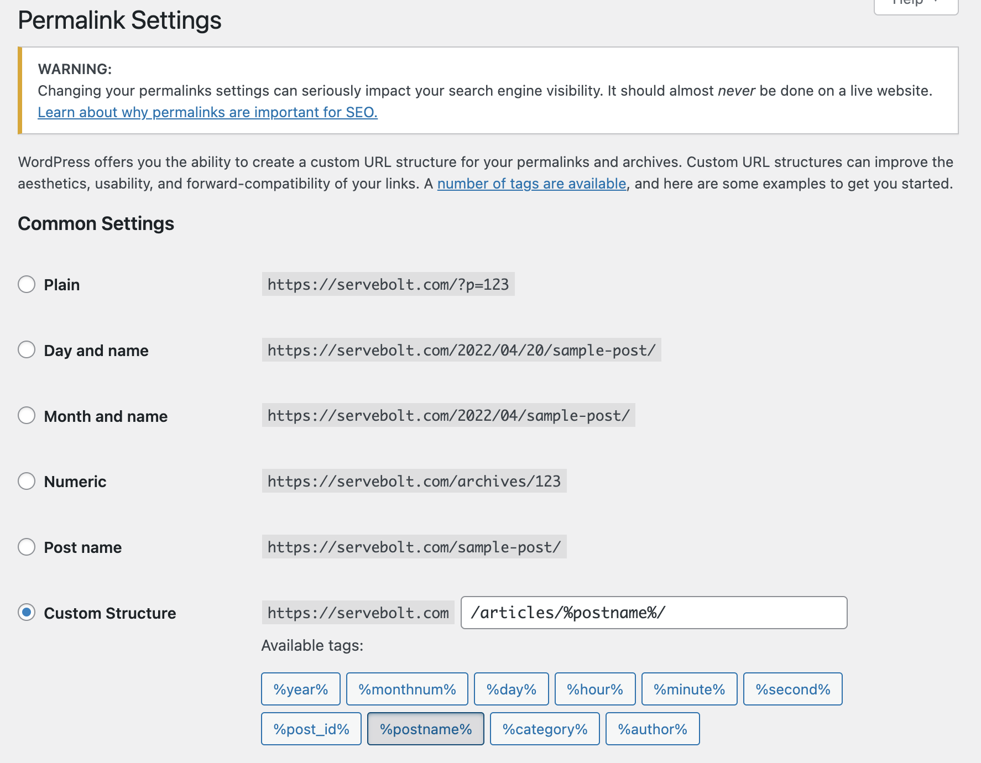The image size is (981, 763).
Task: Click the %second% tag button
Action: click(x=792, y=689)
